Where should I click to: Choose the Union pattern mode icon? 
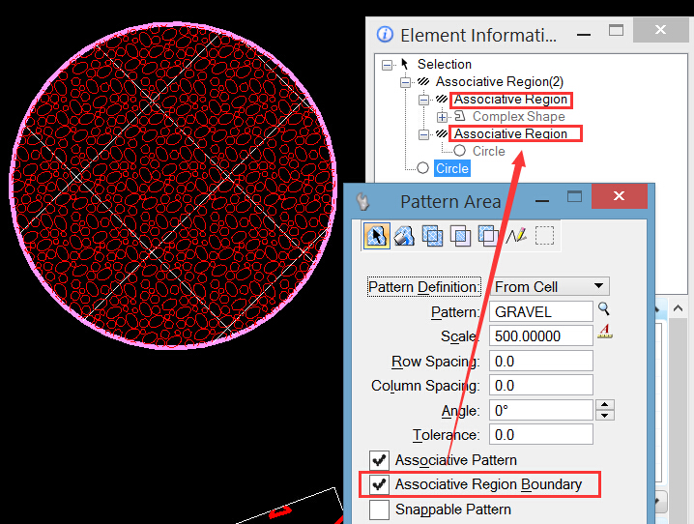click(x=432, y=236)
